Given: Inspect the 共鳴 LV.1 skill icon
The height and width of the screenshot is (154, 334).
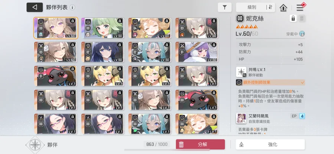Looking at the screenshot, I should click(x=241, y=72).
